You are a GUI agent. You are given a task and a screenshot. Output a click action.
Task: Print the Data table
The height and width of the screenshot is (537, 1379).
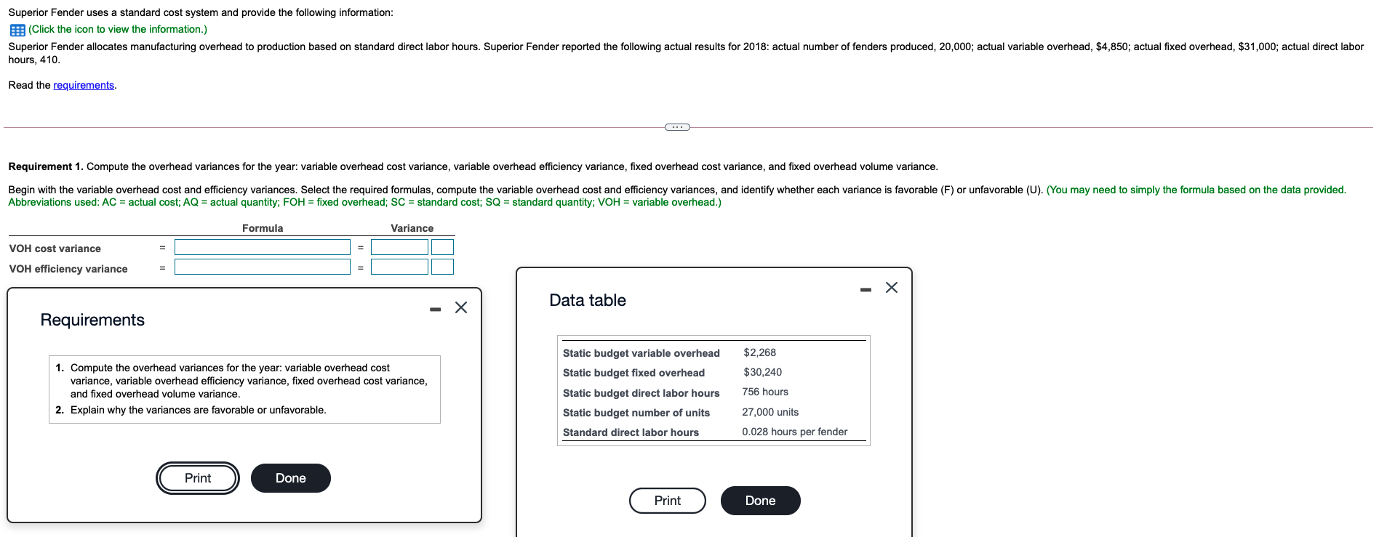coord(668,501)
